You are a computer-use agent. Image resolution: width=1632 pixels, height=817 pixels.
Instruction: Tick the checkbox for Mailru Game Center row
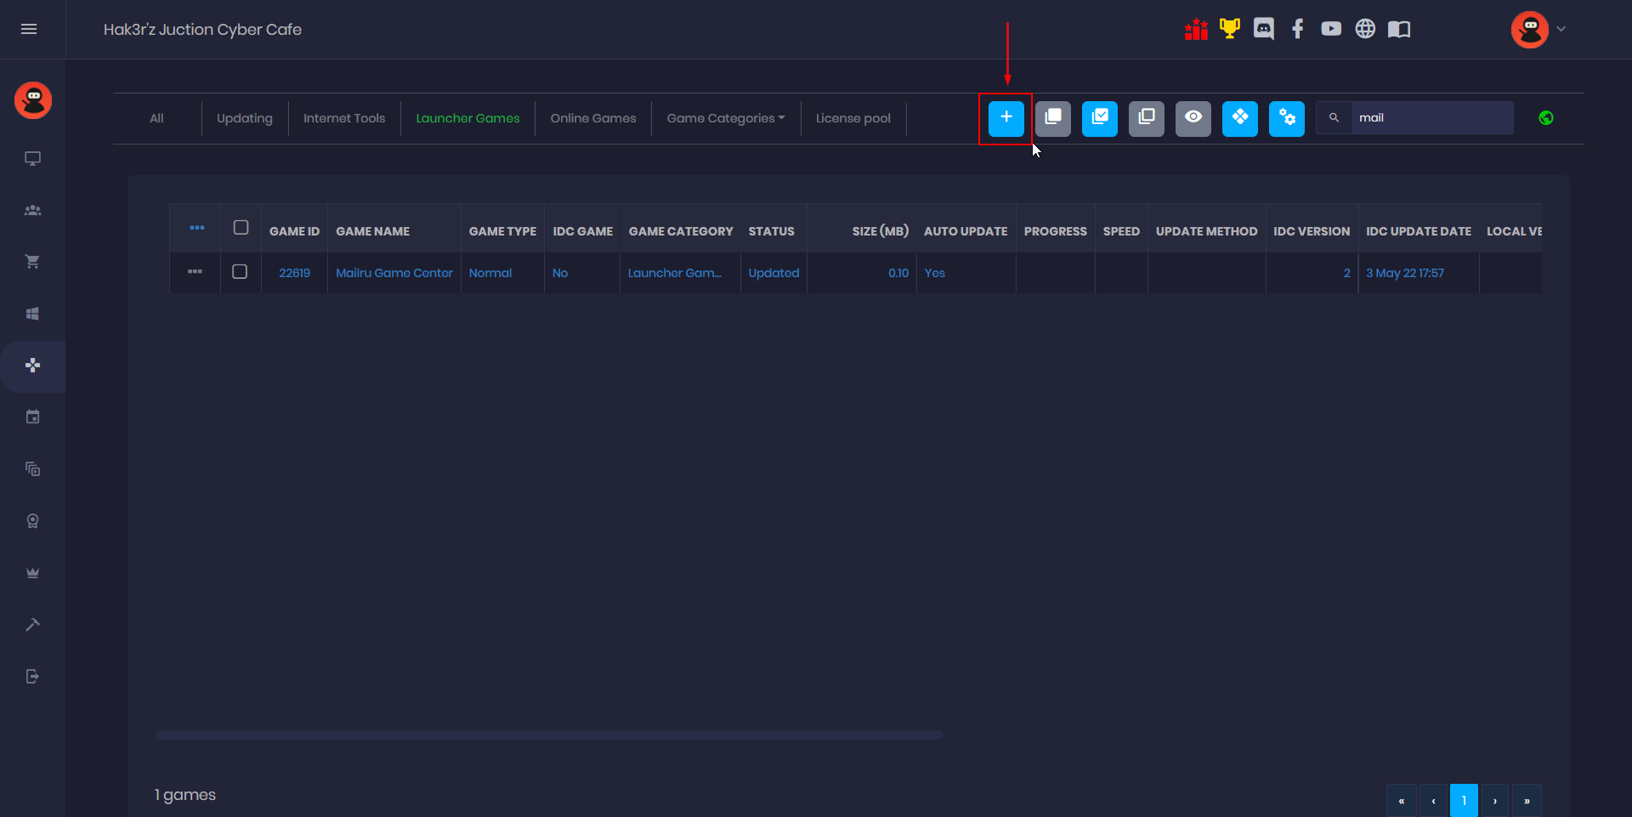point(240,272)
